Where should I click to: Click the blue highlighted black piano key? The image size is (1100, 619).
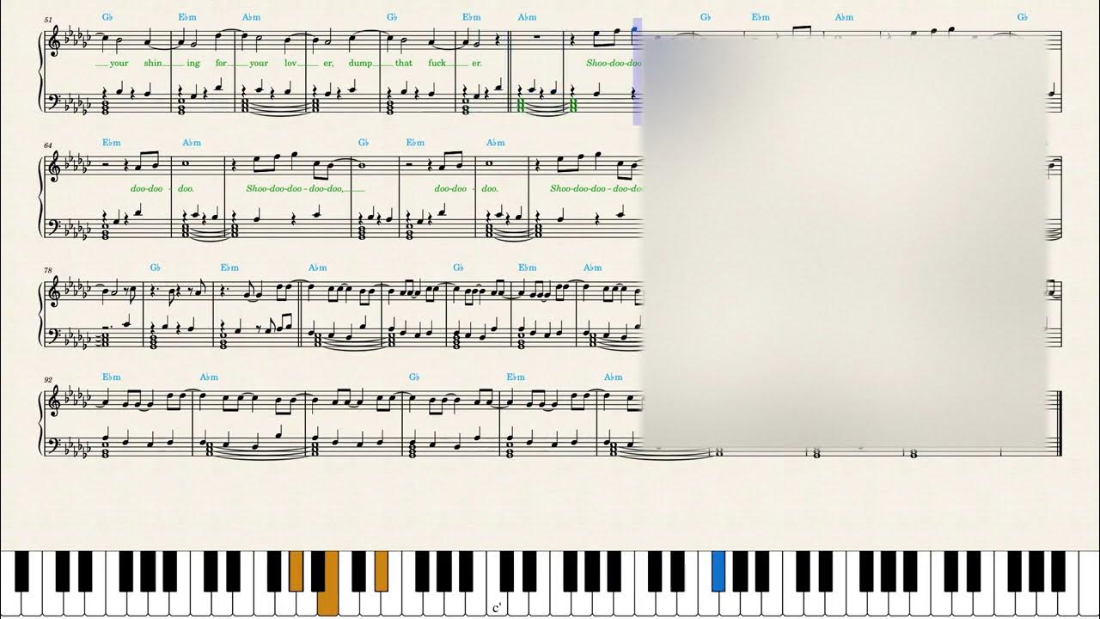718,571
